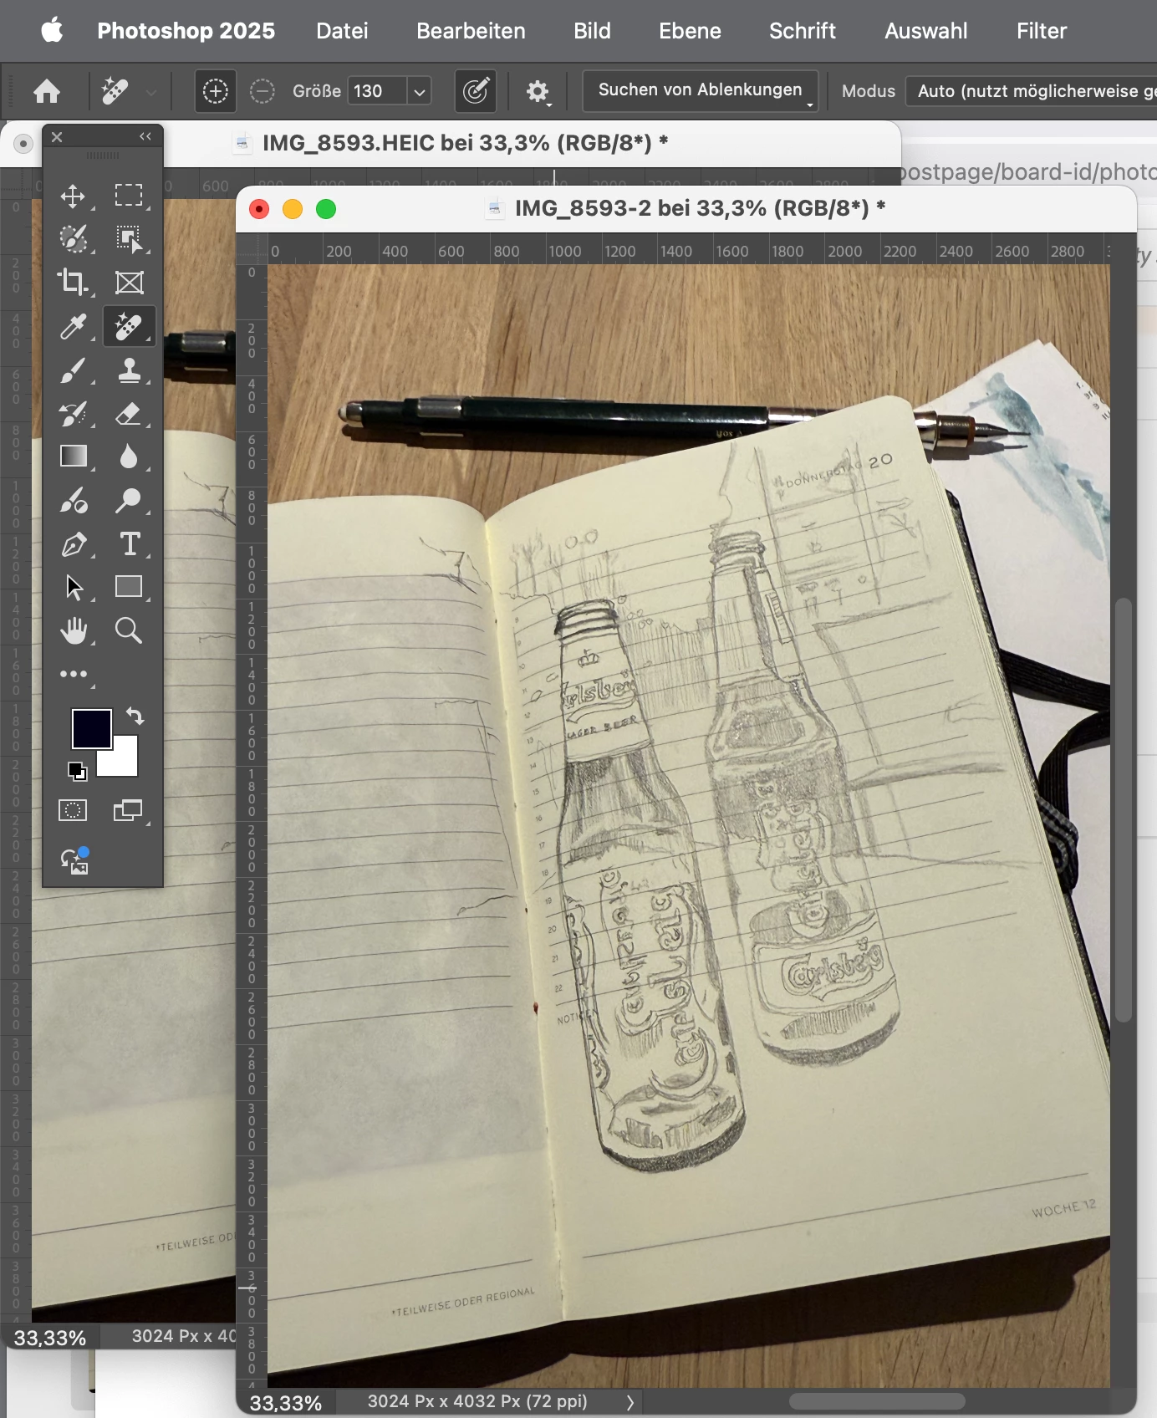
Task: Close the toolbox panel
Action: [57, 136]
